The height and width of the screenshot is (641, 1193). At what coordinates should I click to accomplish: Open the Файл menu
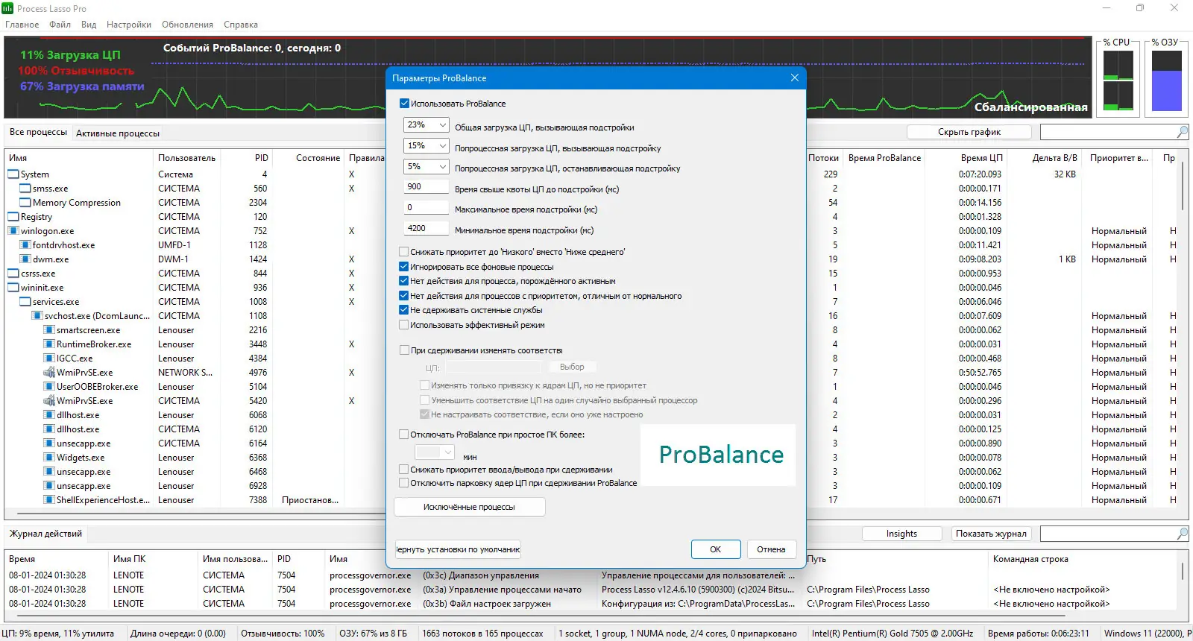point(60,25)
